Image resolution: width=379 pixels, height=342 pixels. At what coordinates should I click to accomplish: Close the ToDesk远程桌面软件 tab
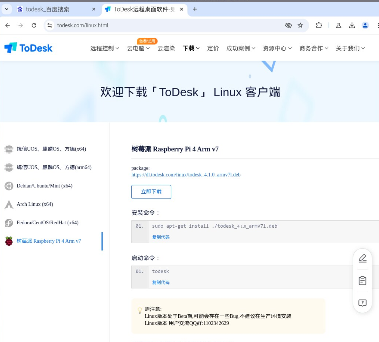(182, 9)
